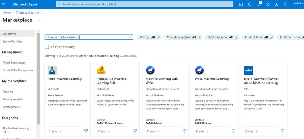Click the TechLatest publisher name
The image size is (304, 139).
(x=103, y=89)
